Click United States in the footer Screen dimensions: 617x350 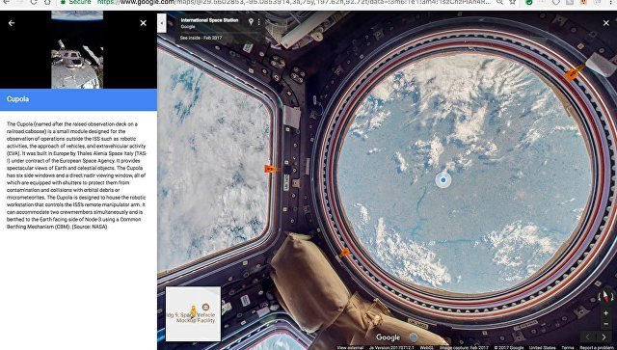tap(543, 348)
